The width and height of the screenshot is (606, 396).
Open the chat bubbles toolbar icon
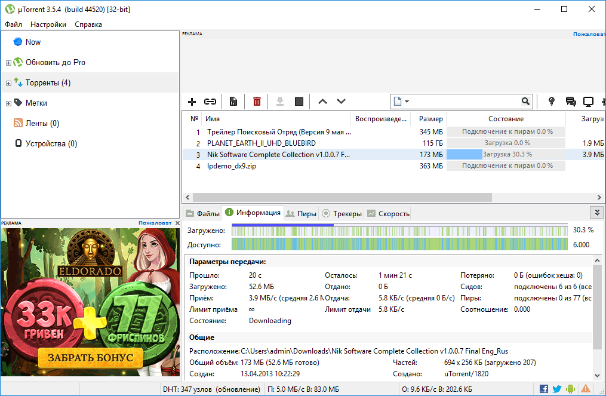tap(570, 102)
